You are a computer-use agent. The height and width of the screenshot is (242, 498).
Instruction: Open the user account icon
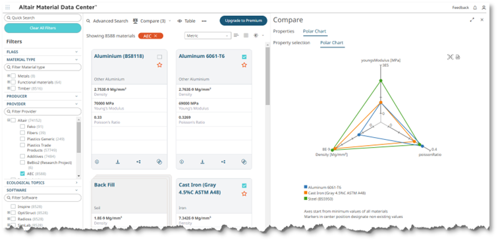coord(484,7)
